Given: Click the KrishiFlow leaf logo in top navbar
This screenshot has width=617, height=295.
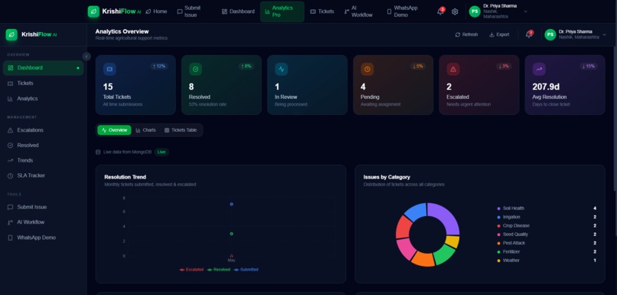Looking at the screenshot, I should 93,11.
